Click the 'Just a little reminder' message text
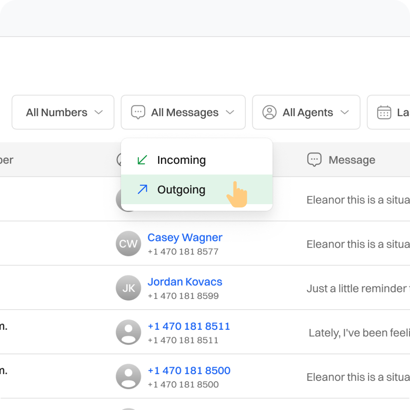The width and height of the screenshot is (410, 410). [x=357, y=289]
